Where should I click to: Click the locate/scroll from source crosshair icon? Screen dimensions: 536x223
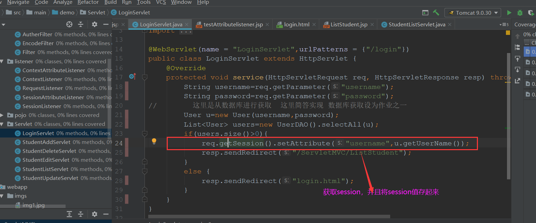pos(69,24)
